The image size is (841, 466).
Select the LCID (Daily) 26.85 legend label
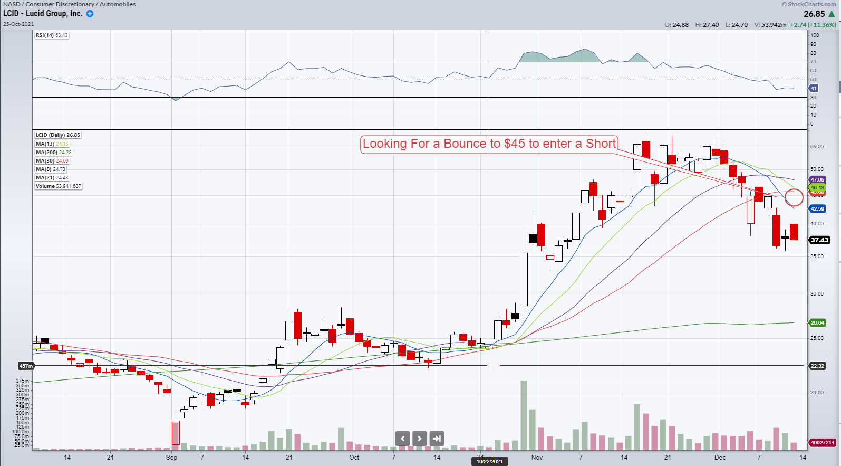coord(58,135)
